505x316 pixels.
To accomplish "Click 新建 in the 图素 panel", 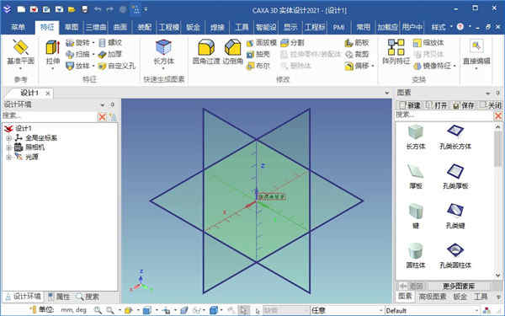I will point(411,105).
